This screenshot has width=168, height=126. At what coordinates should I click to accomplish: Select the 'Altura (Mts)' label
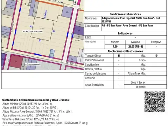(x=90, y=42)
